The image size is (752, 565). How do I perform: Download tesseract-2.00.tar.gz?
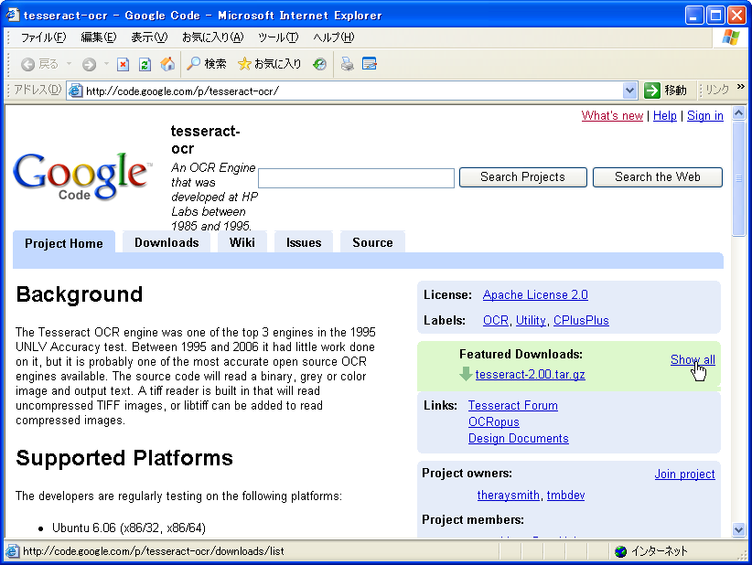(x=530, y=374)
